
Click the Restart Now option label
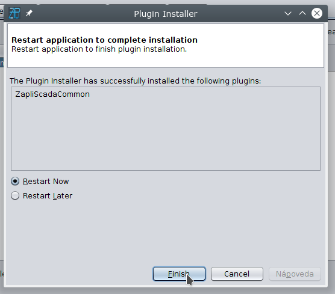click(46, 182)
